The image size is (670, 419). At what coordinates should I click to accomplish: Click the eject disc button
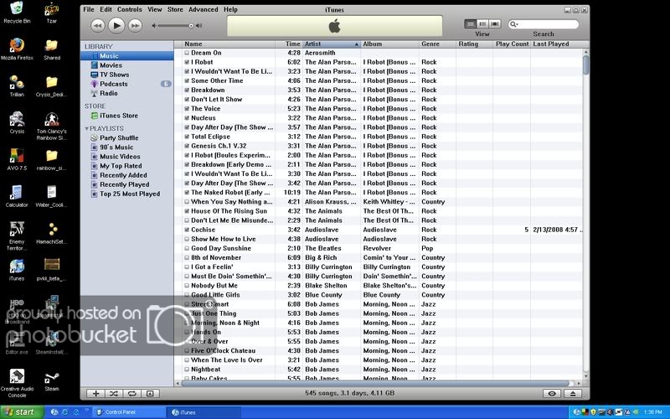point(573,394)
